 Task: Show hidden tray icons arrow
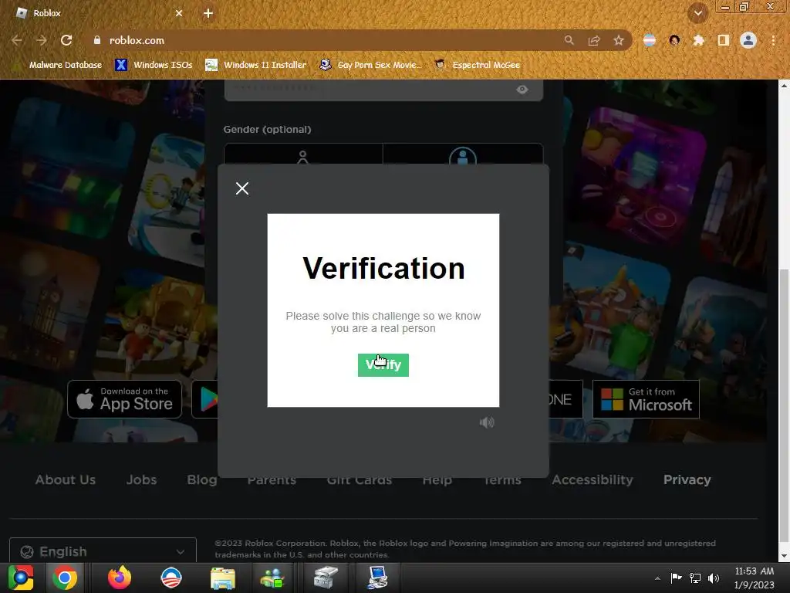(x=657, y=578)
